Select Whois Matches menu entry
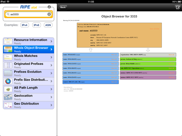Screen dimensions: 182x136 click(28, 57)
